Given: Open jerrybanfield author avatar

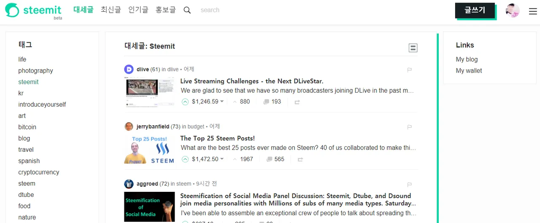Looking at the screenshot, I should (x=129, y=126).
